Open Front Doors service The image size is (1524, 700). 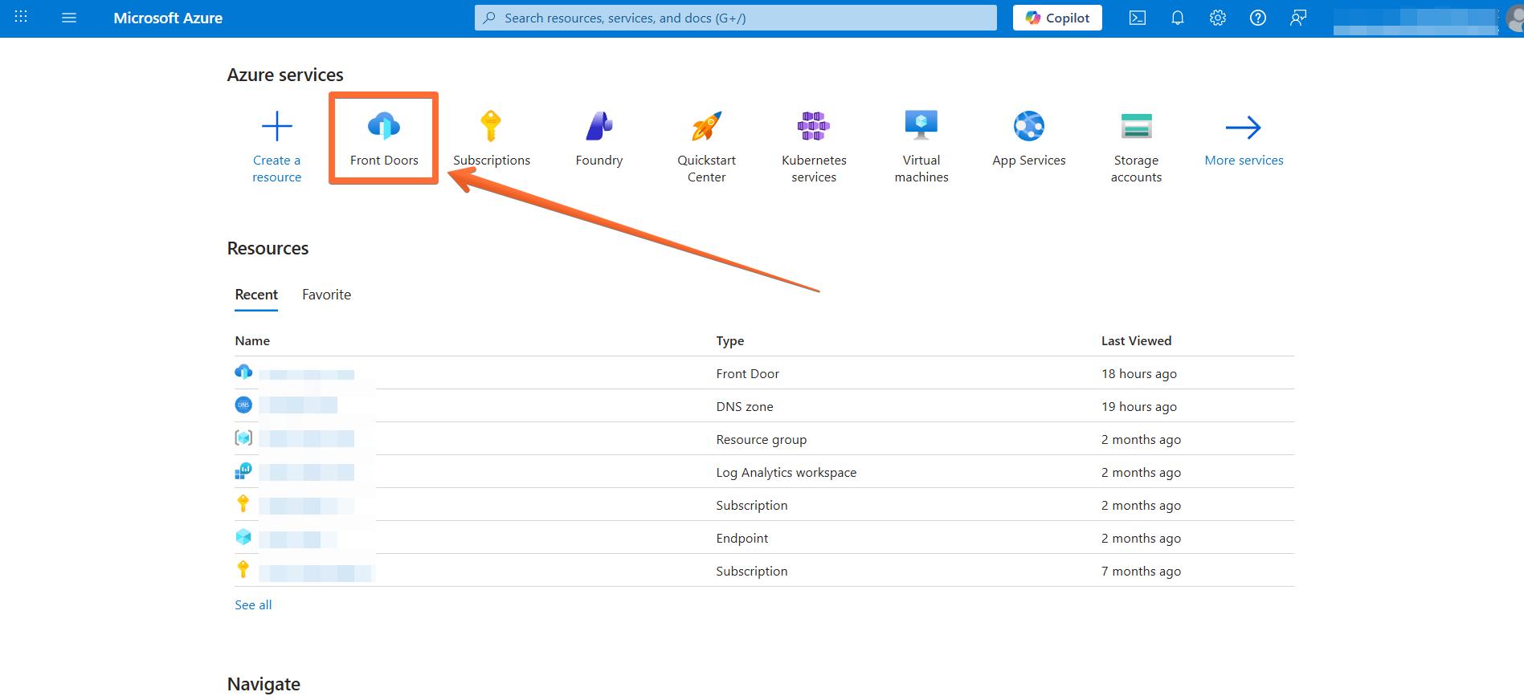(x=384, y=139)
